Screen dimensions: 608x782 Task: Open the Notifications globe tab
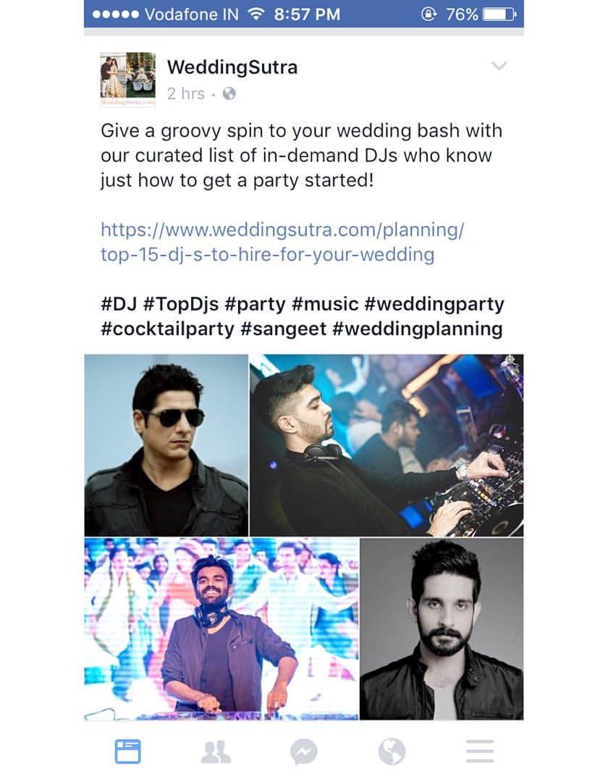tap(392, 752)
